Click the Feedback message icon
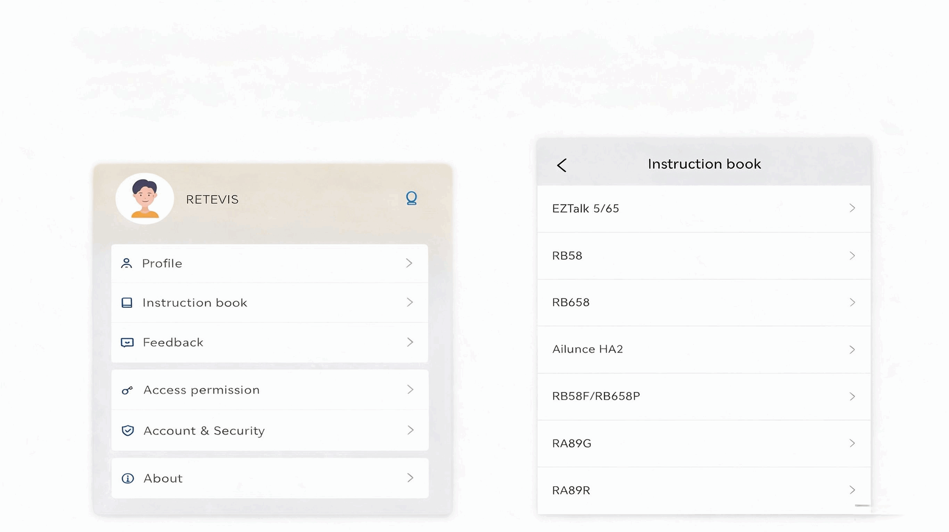Viewport: 949px width, 532px height. click(x=127, y=343)
